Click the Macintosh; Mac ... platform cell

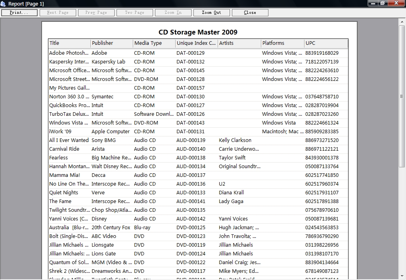[x=283, y=132]
